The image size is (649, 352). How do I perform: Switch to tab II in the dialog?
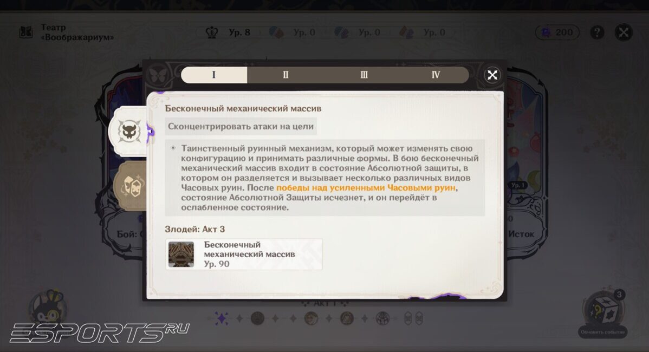pyautogui.click(x=285, y=75)
